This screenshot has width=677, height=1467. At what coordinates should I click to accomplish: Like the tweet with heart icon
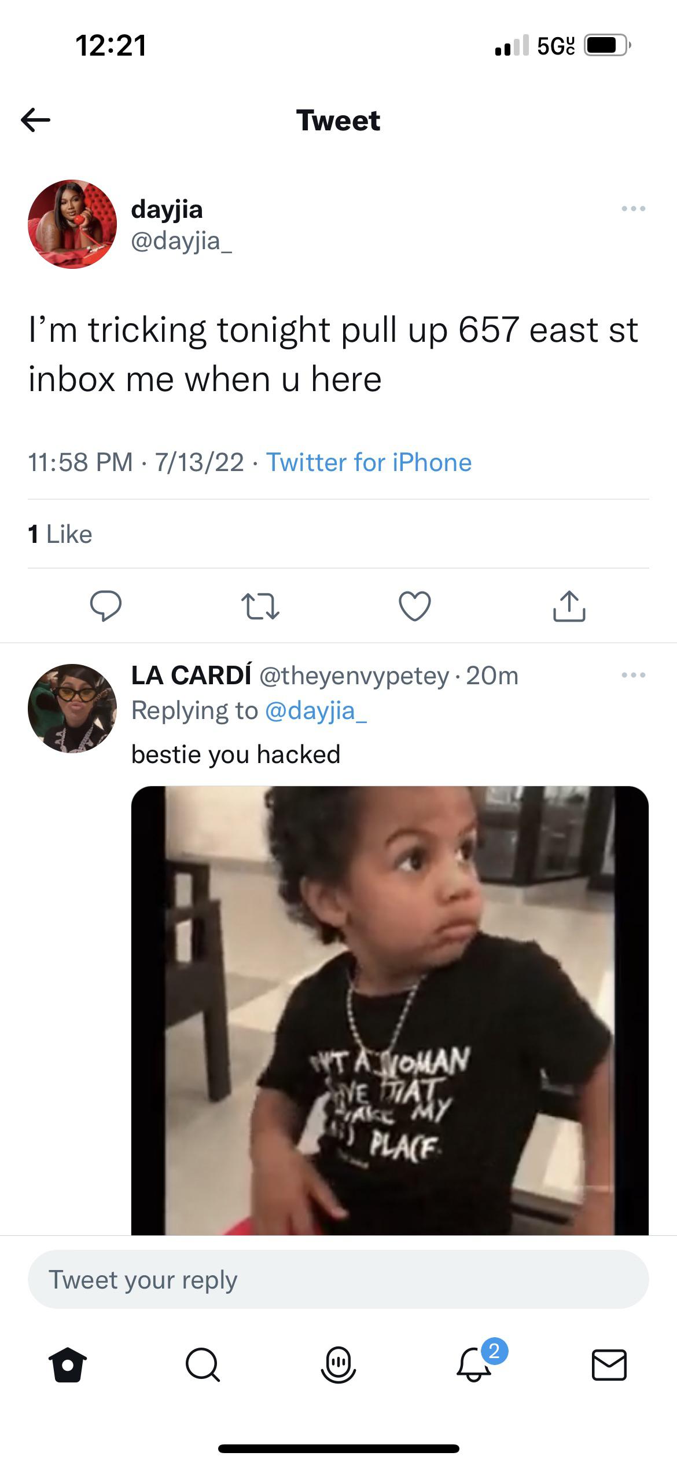pos(415,606)
